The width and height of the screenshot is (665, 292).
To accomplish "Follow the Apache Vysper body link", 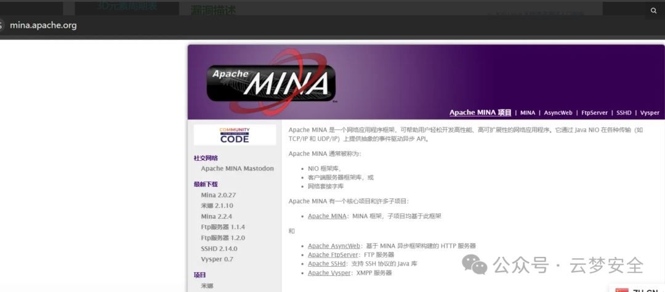I will click(x=329, y=273).
